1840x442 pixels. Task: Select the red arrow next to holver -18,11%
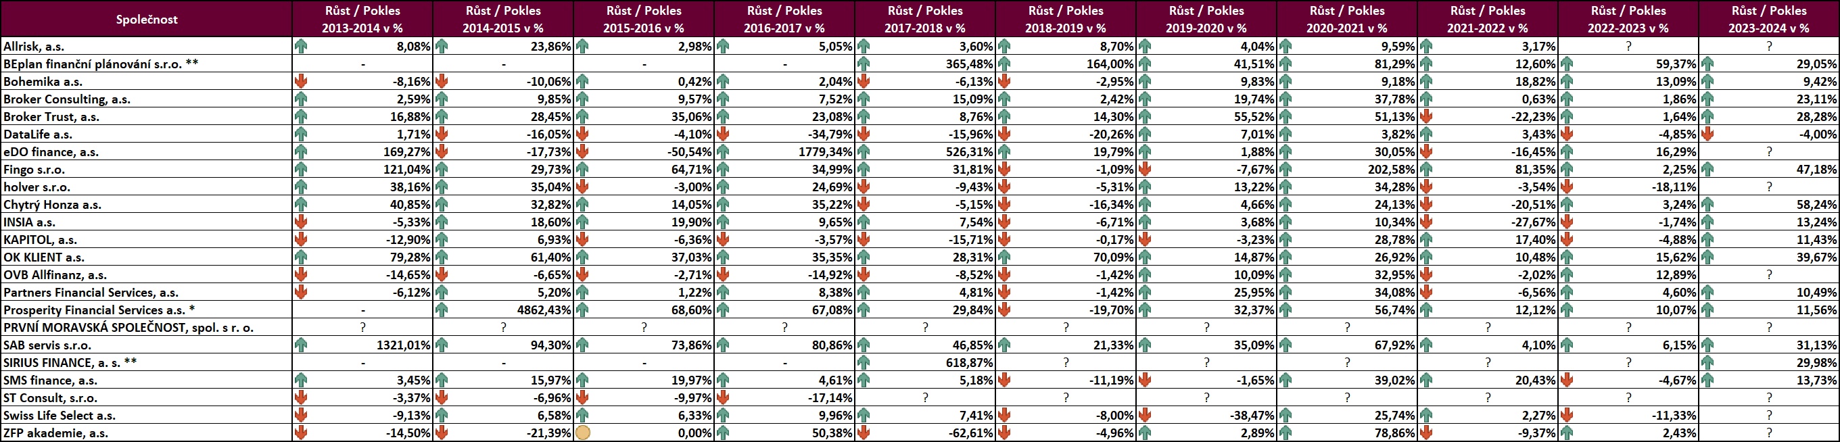1567,187
